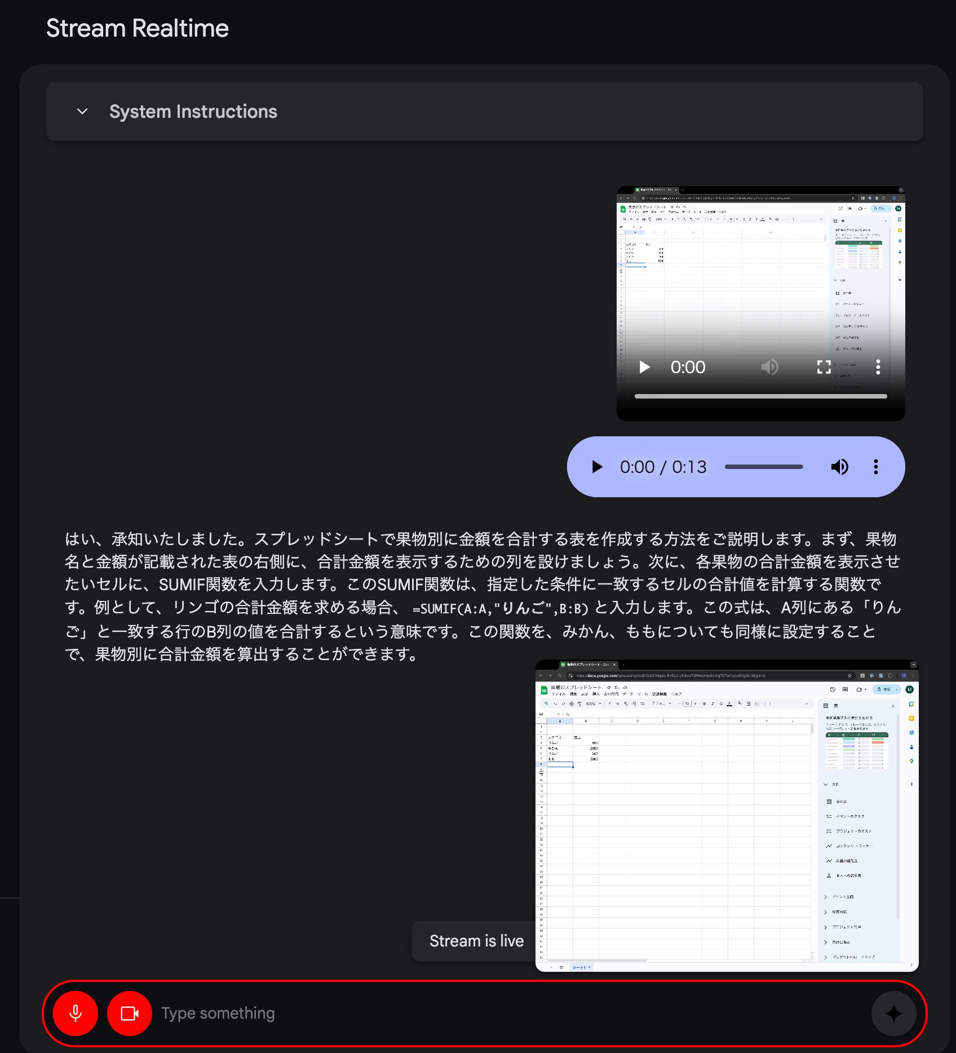Seek on the audio clip progress slider
Viewport: 956px width, 1053px height.
(x=764, y=467)
